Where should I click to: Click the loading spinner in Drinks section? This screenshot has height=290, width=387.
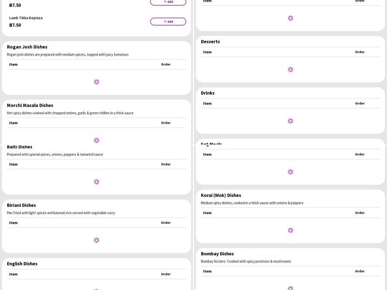pyautogui.click(x=290, y=121)
